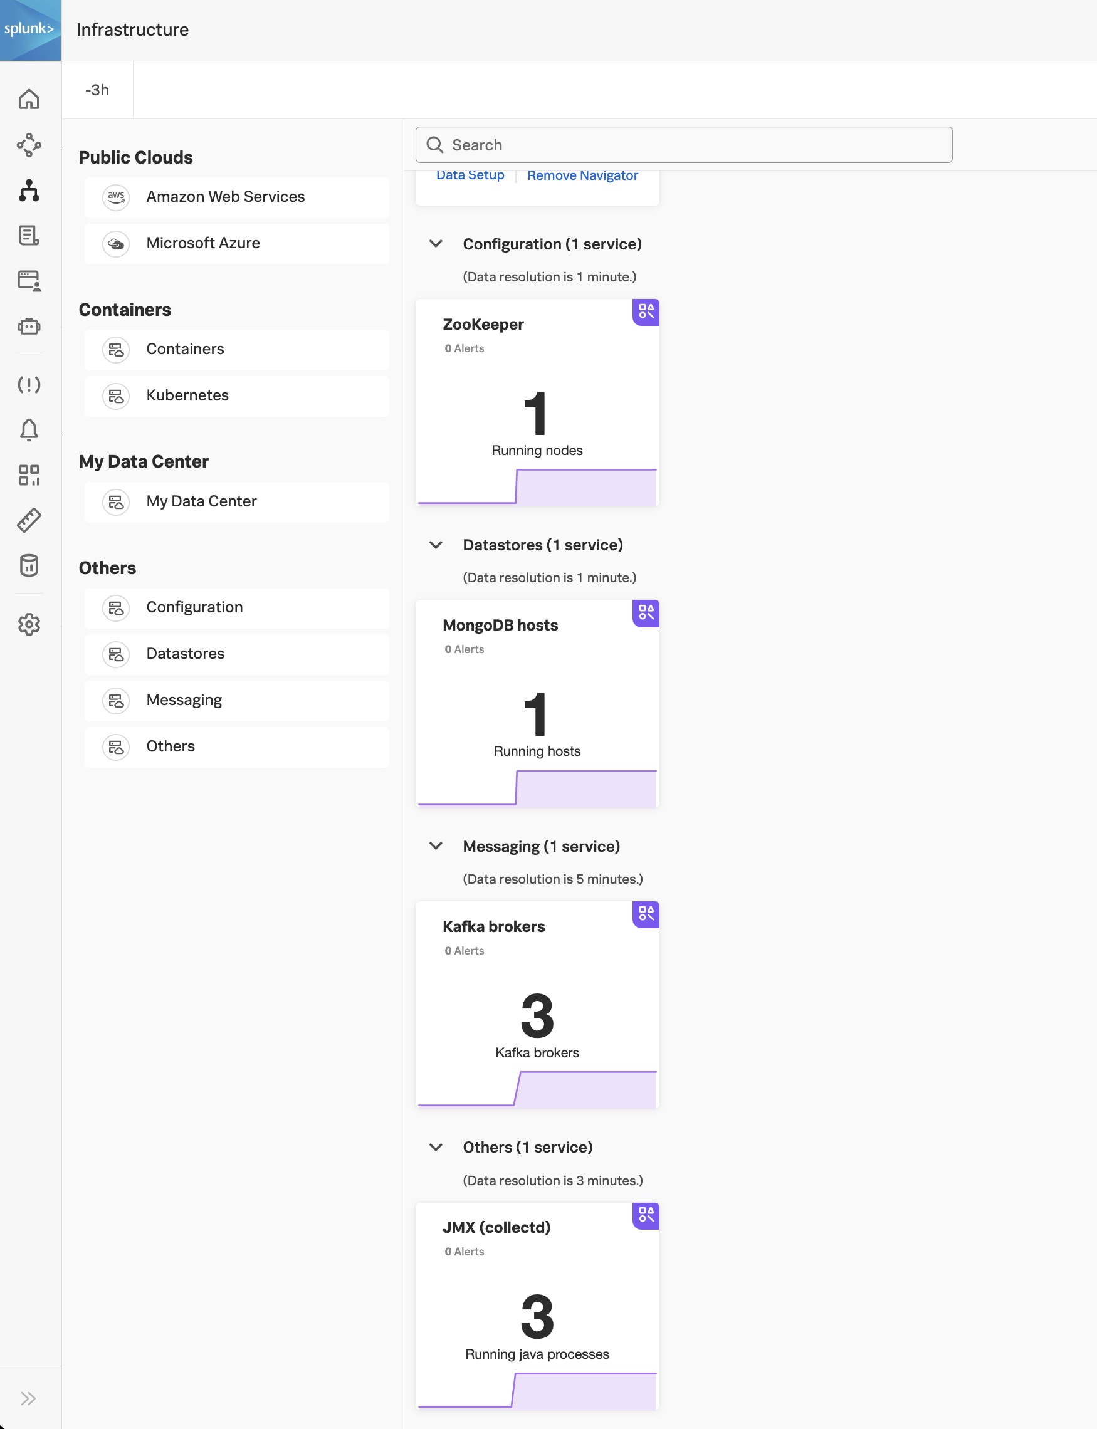Click the Alerts bell icon
This screenshot has height=1429, width=1097.
point(29,429)
